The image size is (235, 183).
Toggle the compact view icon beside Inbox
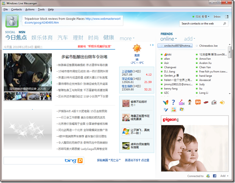227,17
